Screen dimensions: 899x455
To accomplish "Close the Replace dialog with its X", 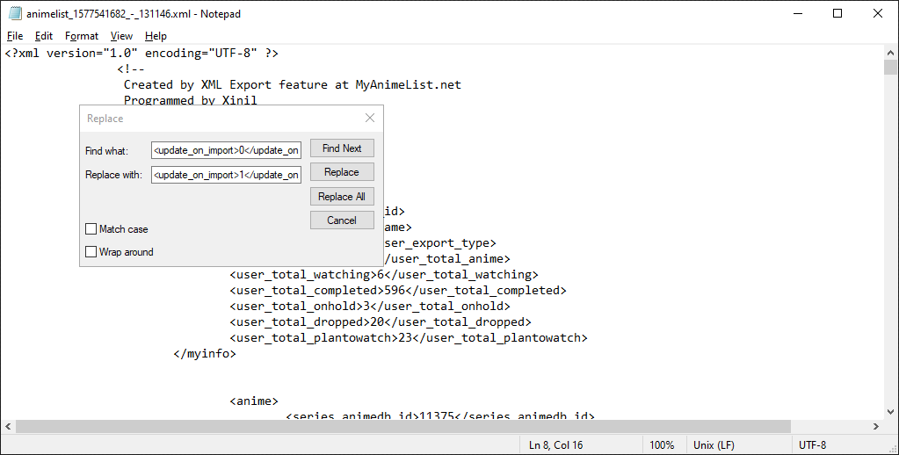I will [370, 119].
